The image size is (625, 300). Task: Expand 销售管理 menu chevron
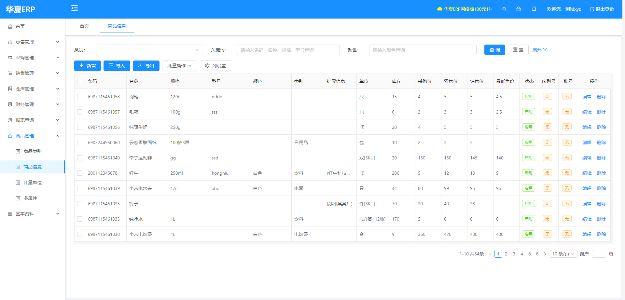(58, 73)
